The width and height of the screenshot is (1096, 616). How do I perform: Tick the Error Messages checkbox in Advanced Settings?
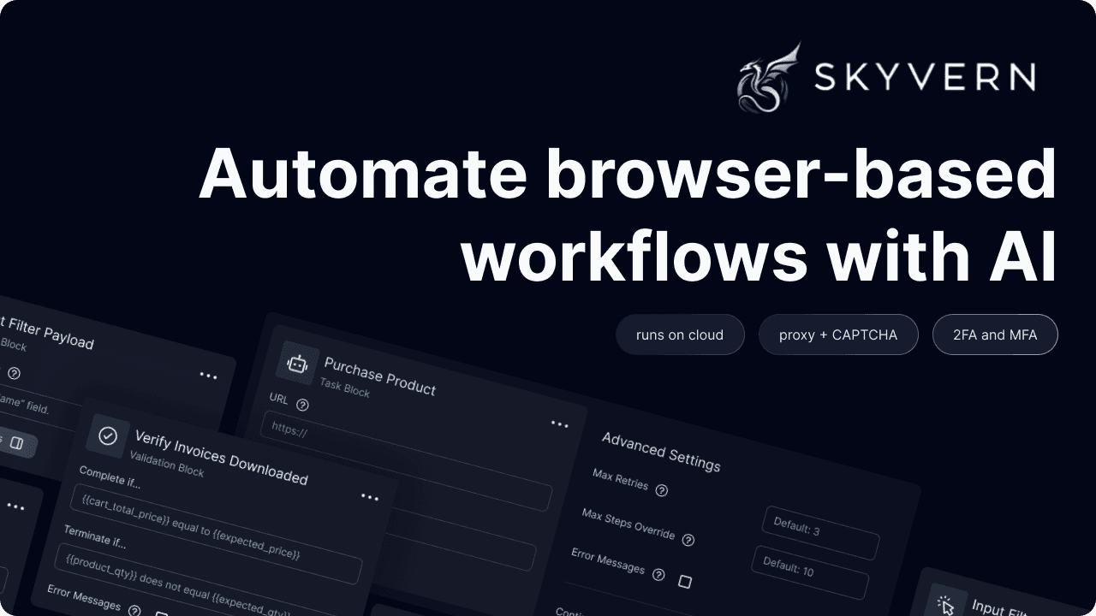point(685,582)
